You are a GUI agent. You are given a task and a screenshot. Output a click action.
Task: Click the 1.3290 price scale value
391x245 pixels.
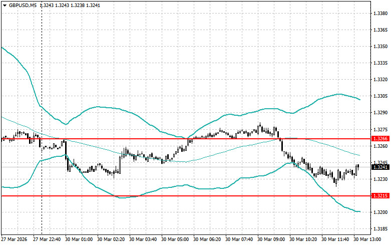[380, 113]
